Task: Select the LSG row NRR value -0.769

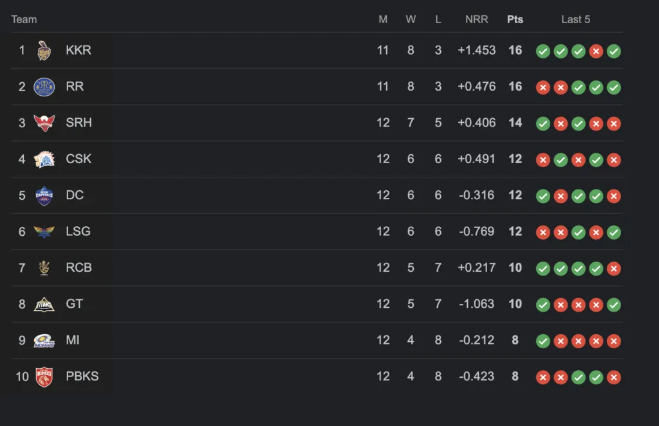Action: pyautogui.click(x=477, y=231)
